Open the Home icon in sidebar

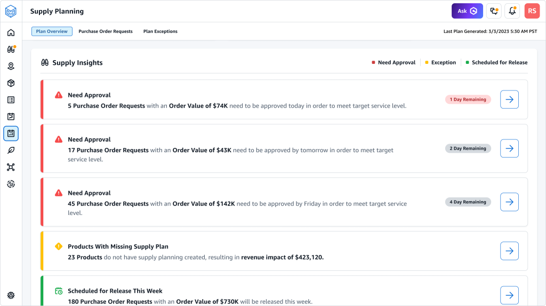click(x=11, y=32)
